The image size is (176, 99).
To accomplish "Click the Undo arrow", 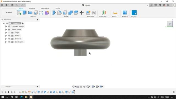I will (16, 5).
